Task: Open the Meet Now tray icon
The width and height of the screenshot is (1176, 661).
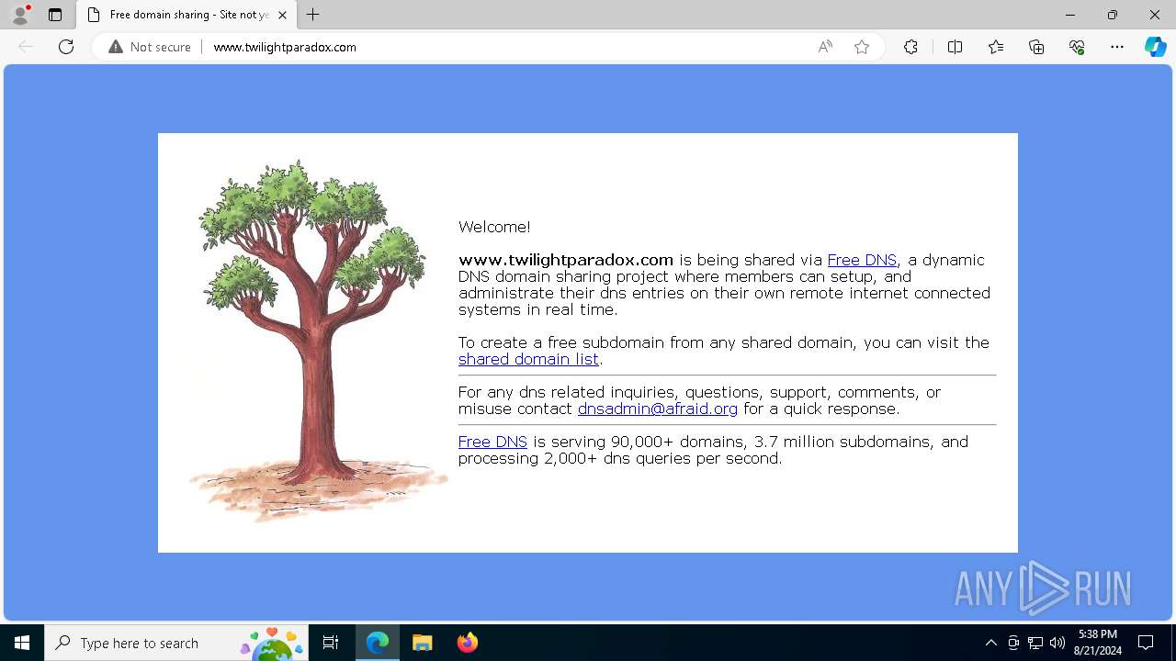Action: click(1013, 643)
